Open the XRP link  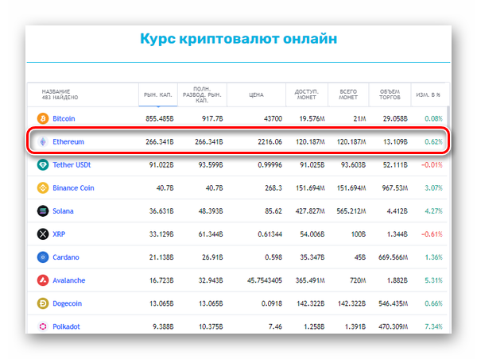click(x=59, y=234)
